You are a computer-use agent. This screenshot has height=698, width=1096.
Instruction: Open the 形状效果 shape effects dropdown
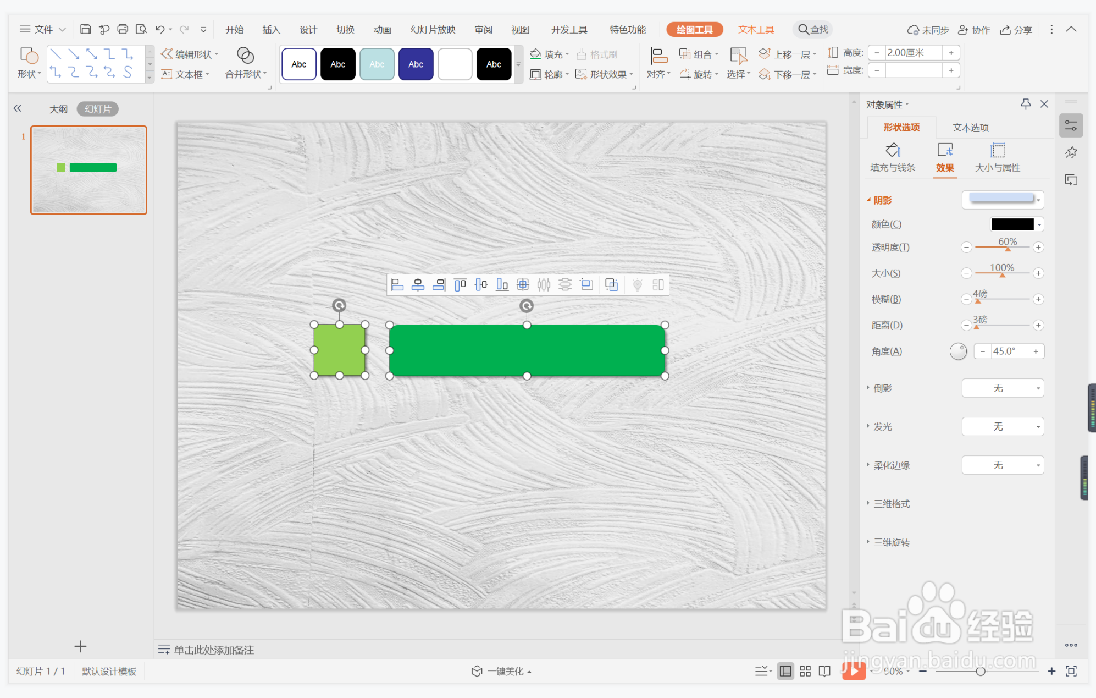click(x=605, y=74)
